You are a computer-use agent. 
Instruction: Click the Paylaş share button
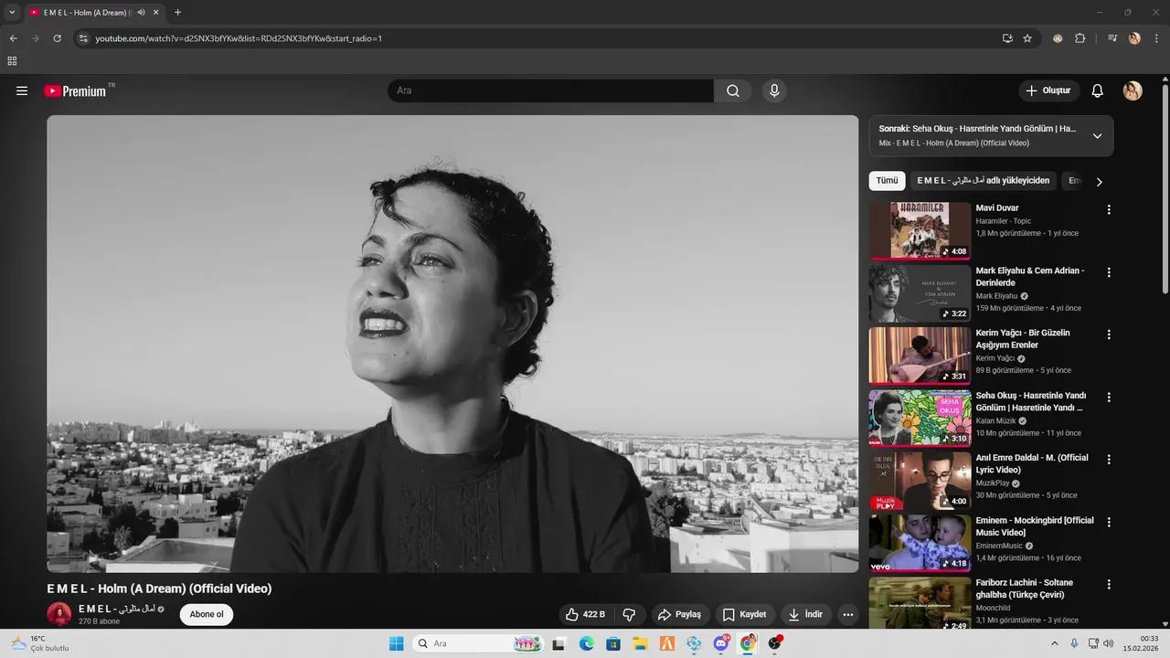(x=680, y=615)
